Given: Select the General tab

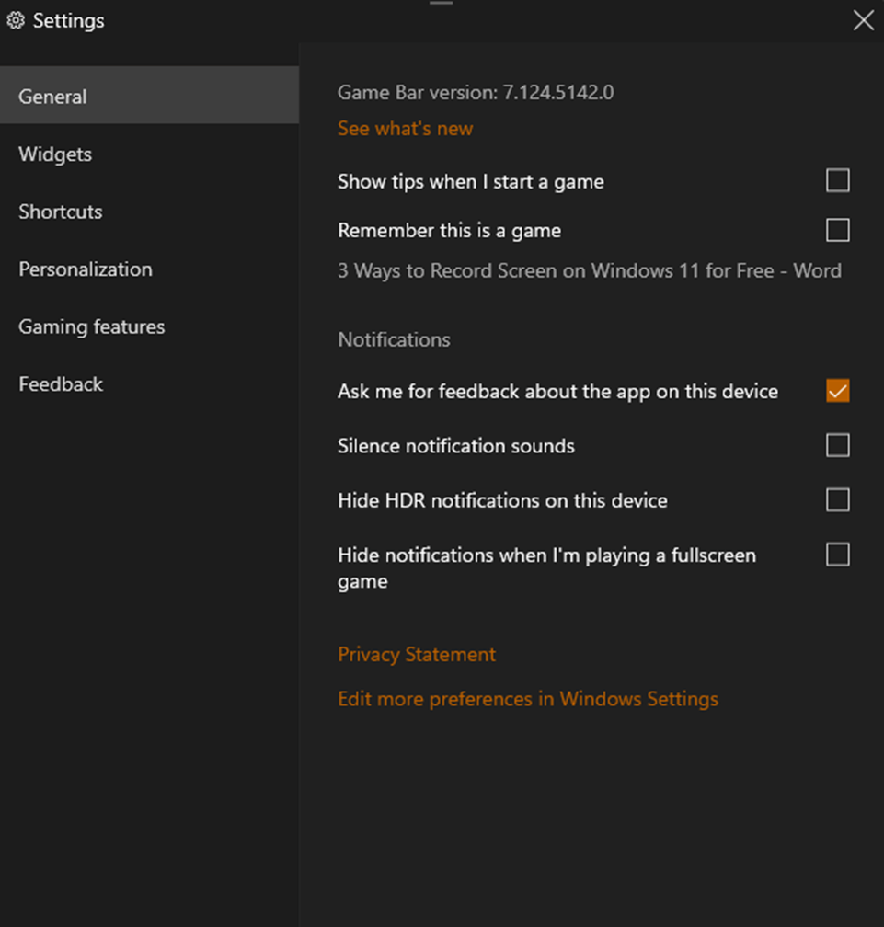Looking at the screenshot, I should [52, 97].
